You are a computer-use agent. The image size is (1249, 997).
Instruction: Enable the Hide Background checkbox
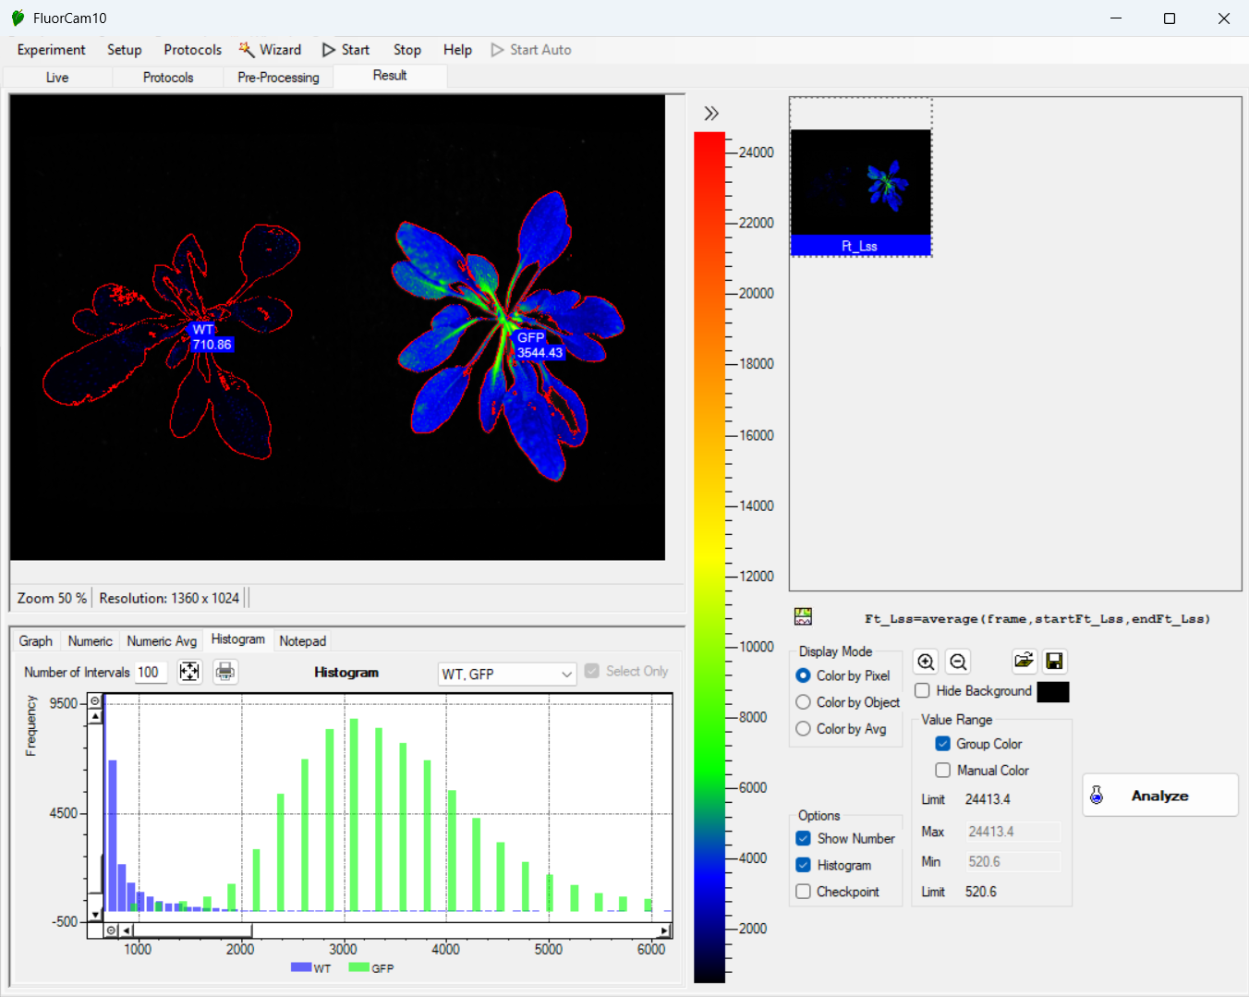tap(922, 691)
